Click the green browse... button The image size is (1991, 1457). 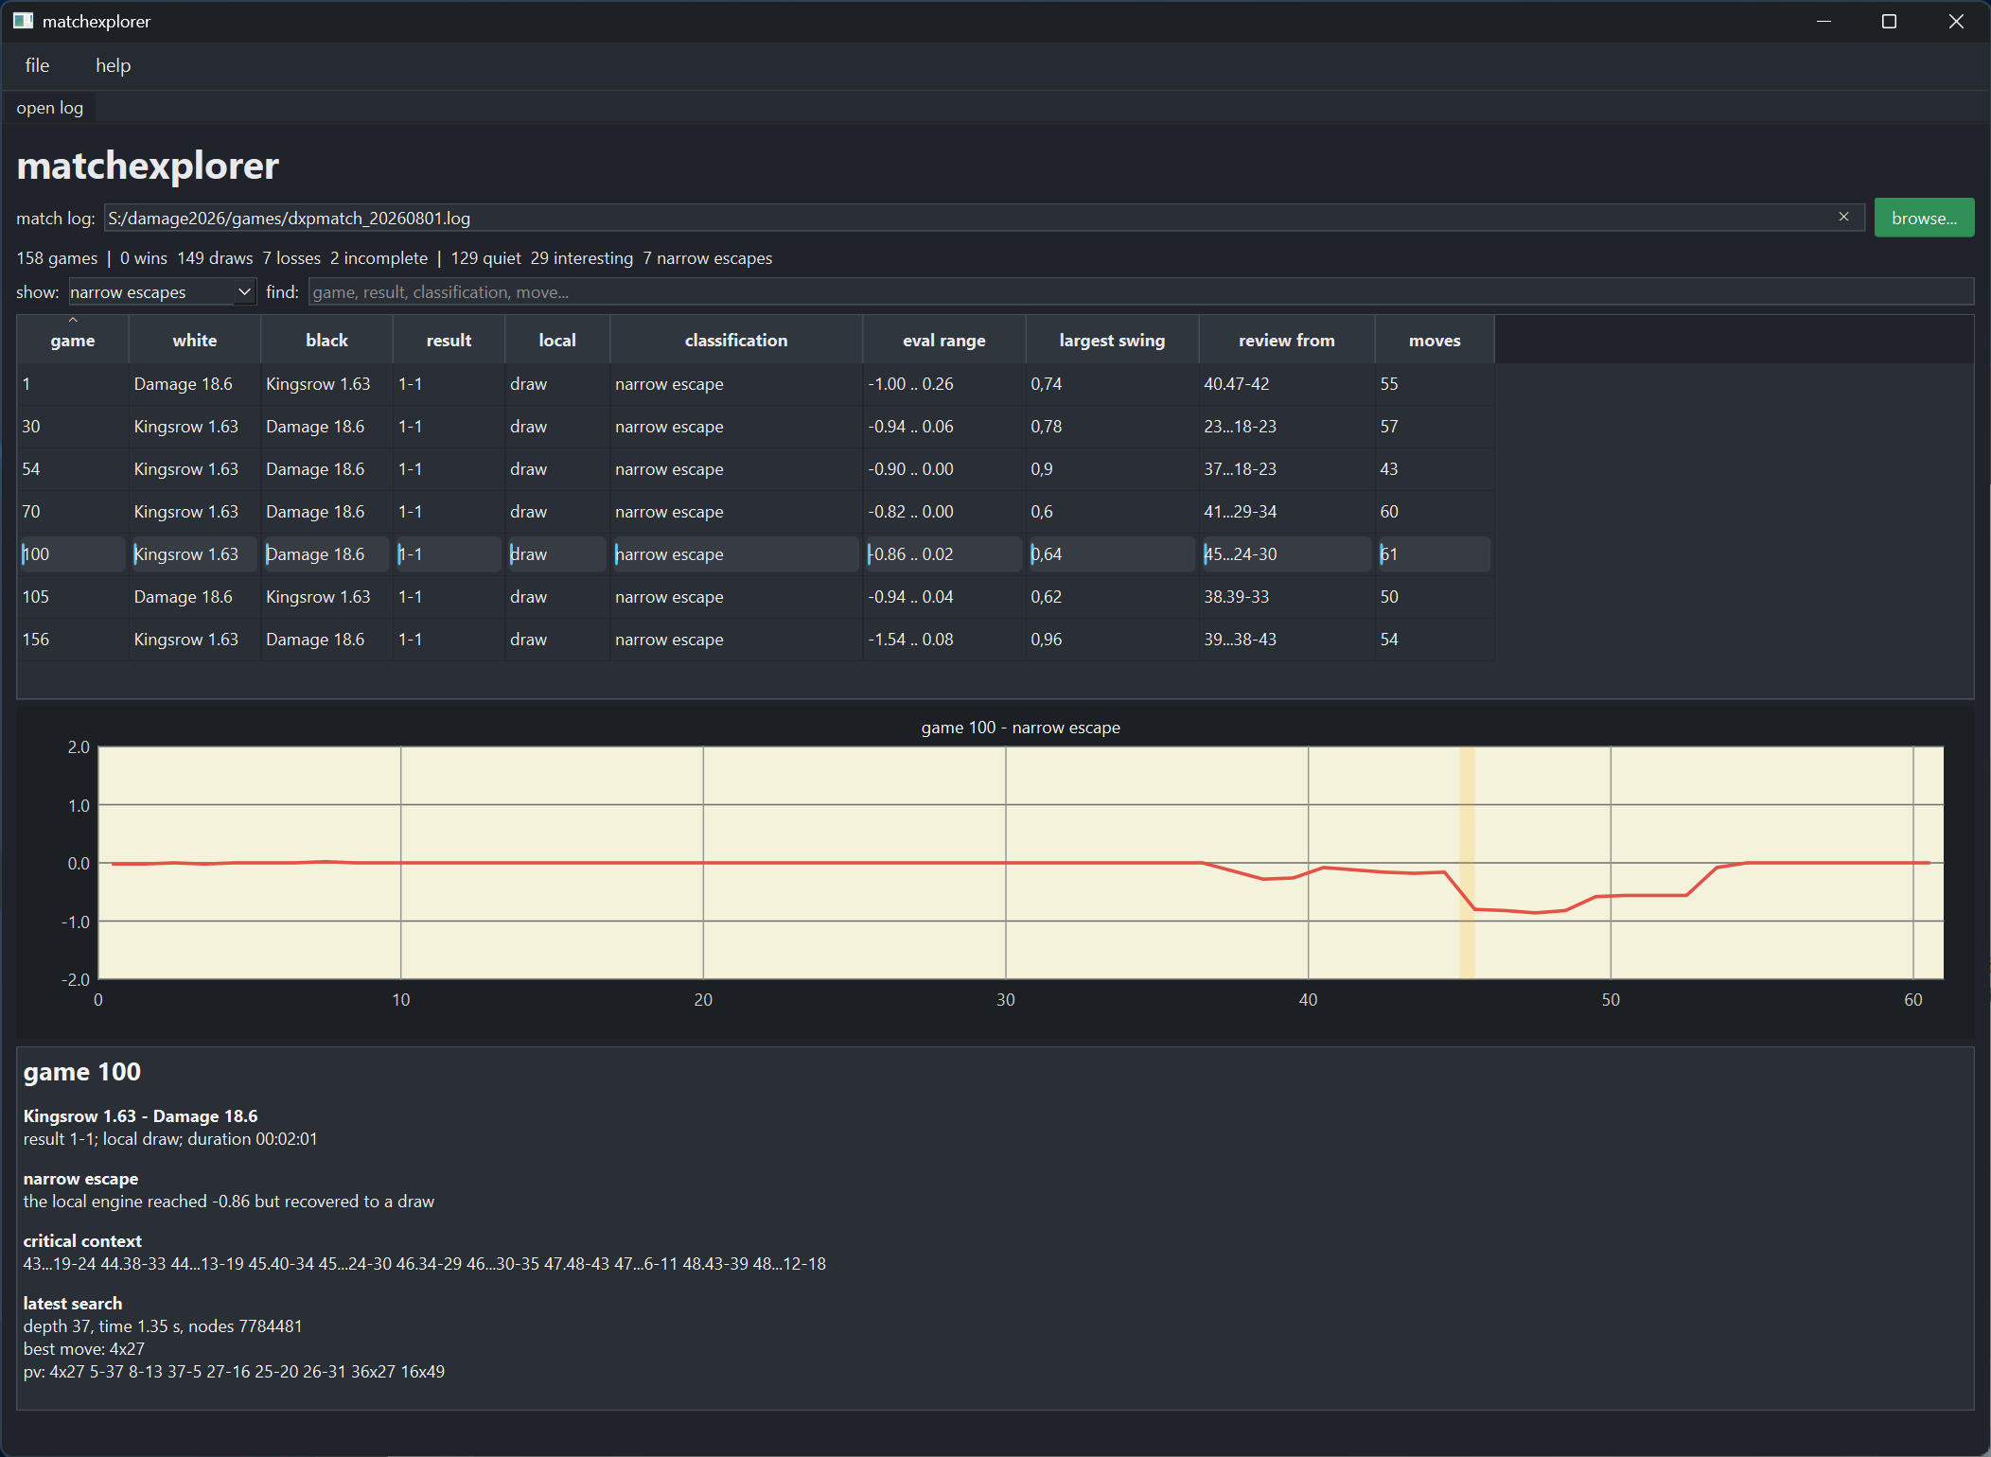[x=1924, y=218]
